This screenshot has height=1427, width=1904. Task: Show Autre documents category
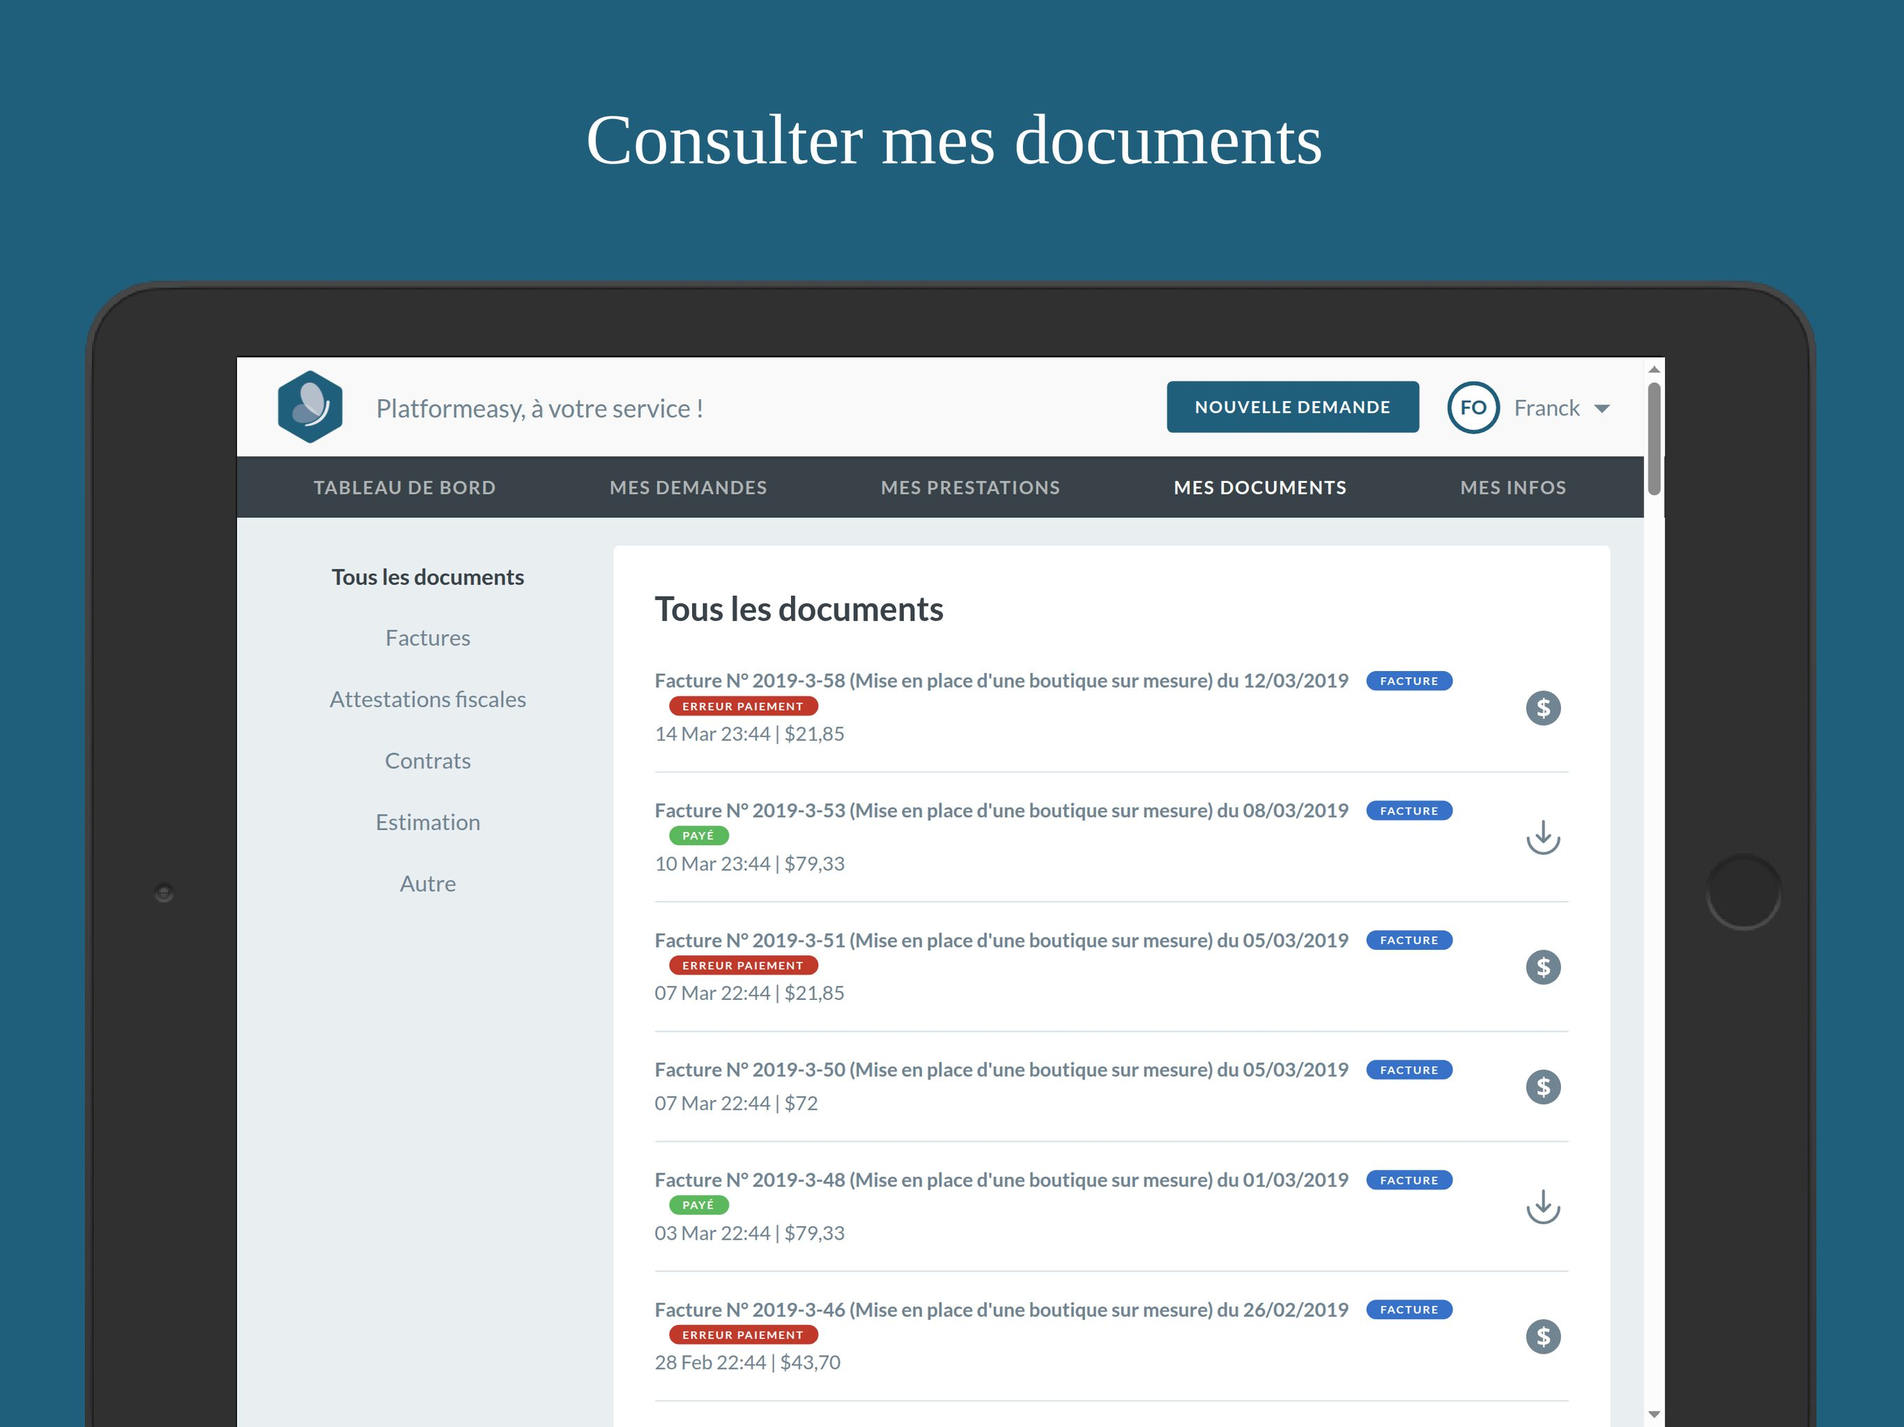pos(428,884)
